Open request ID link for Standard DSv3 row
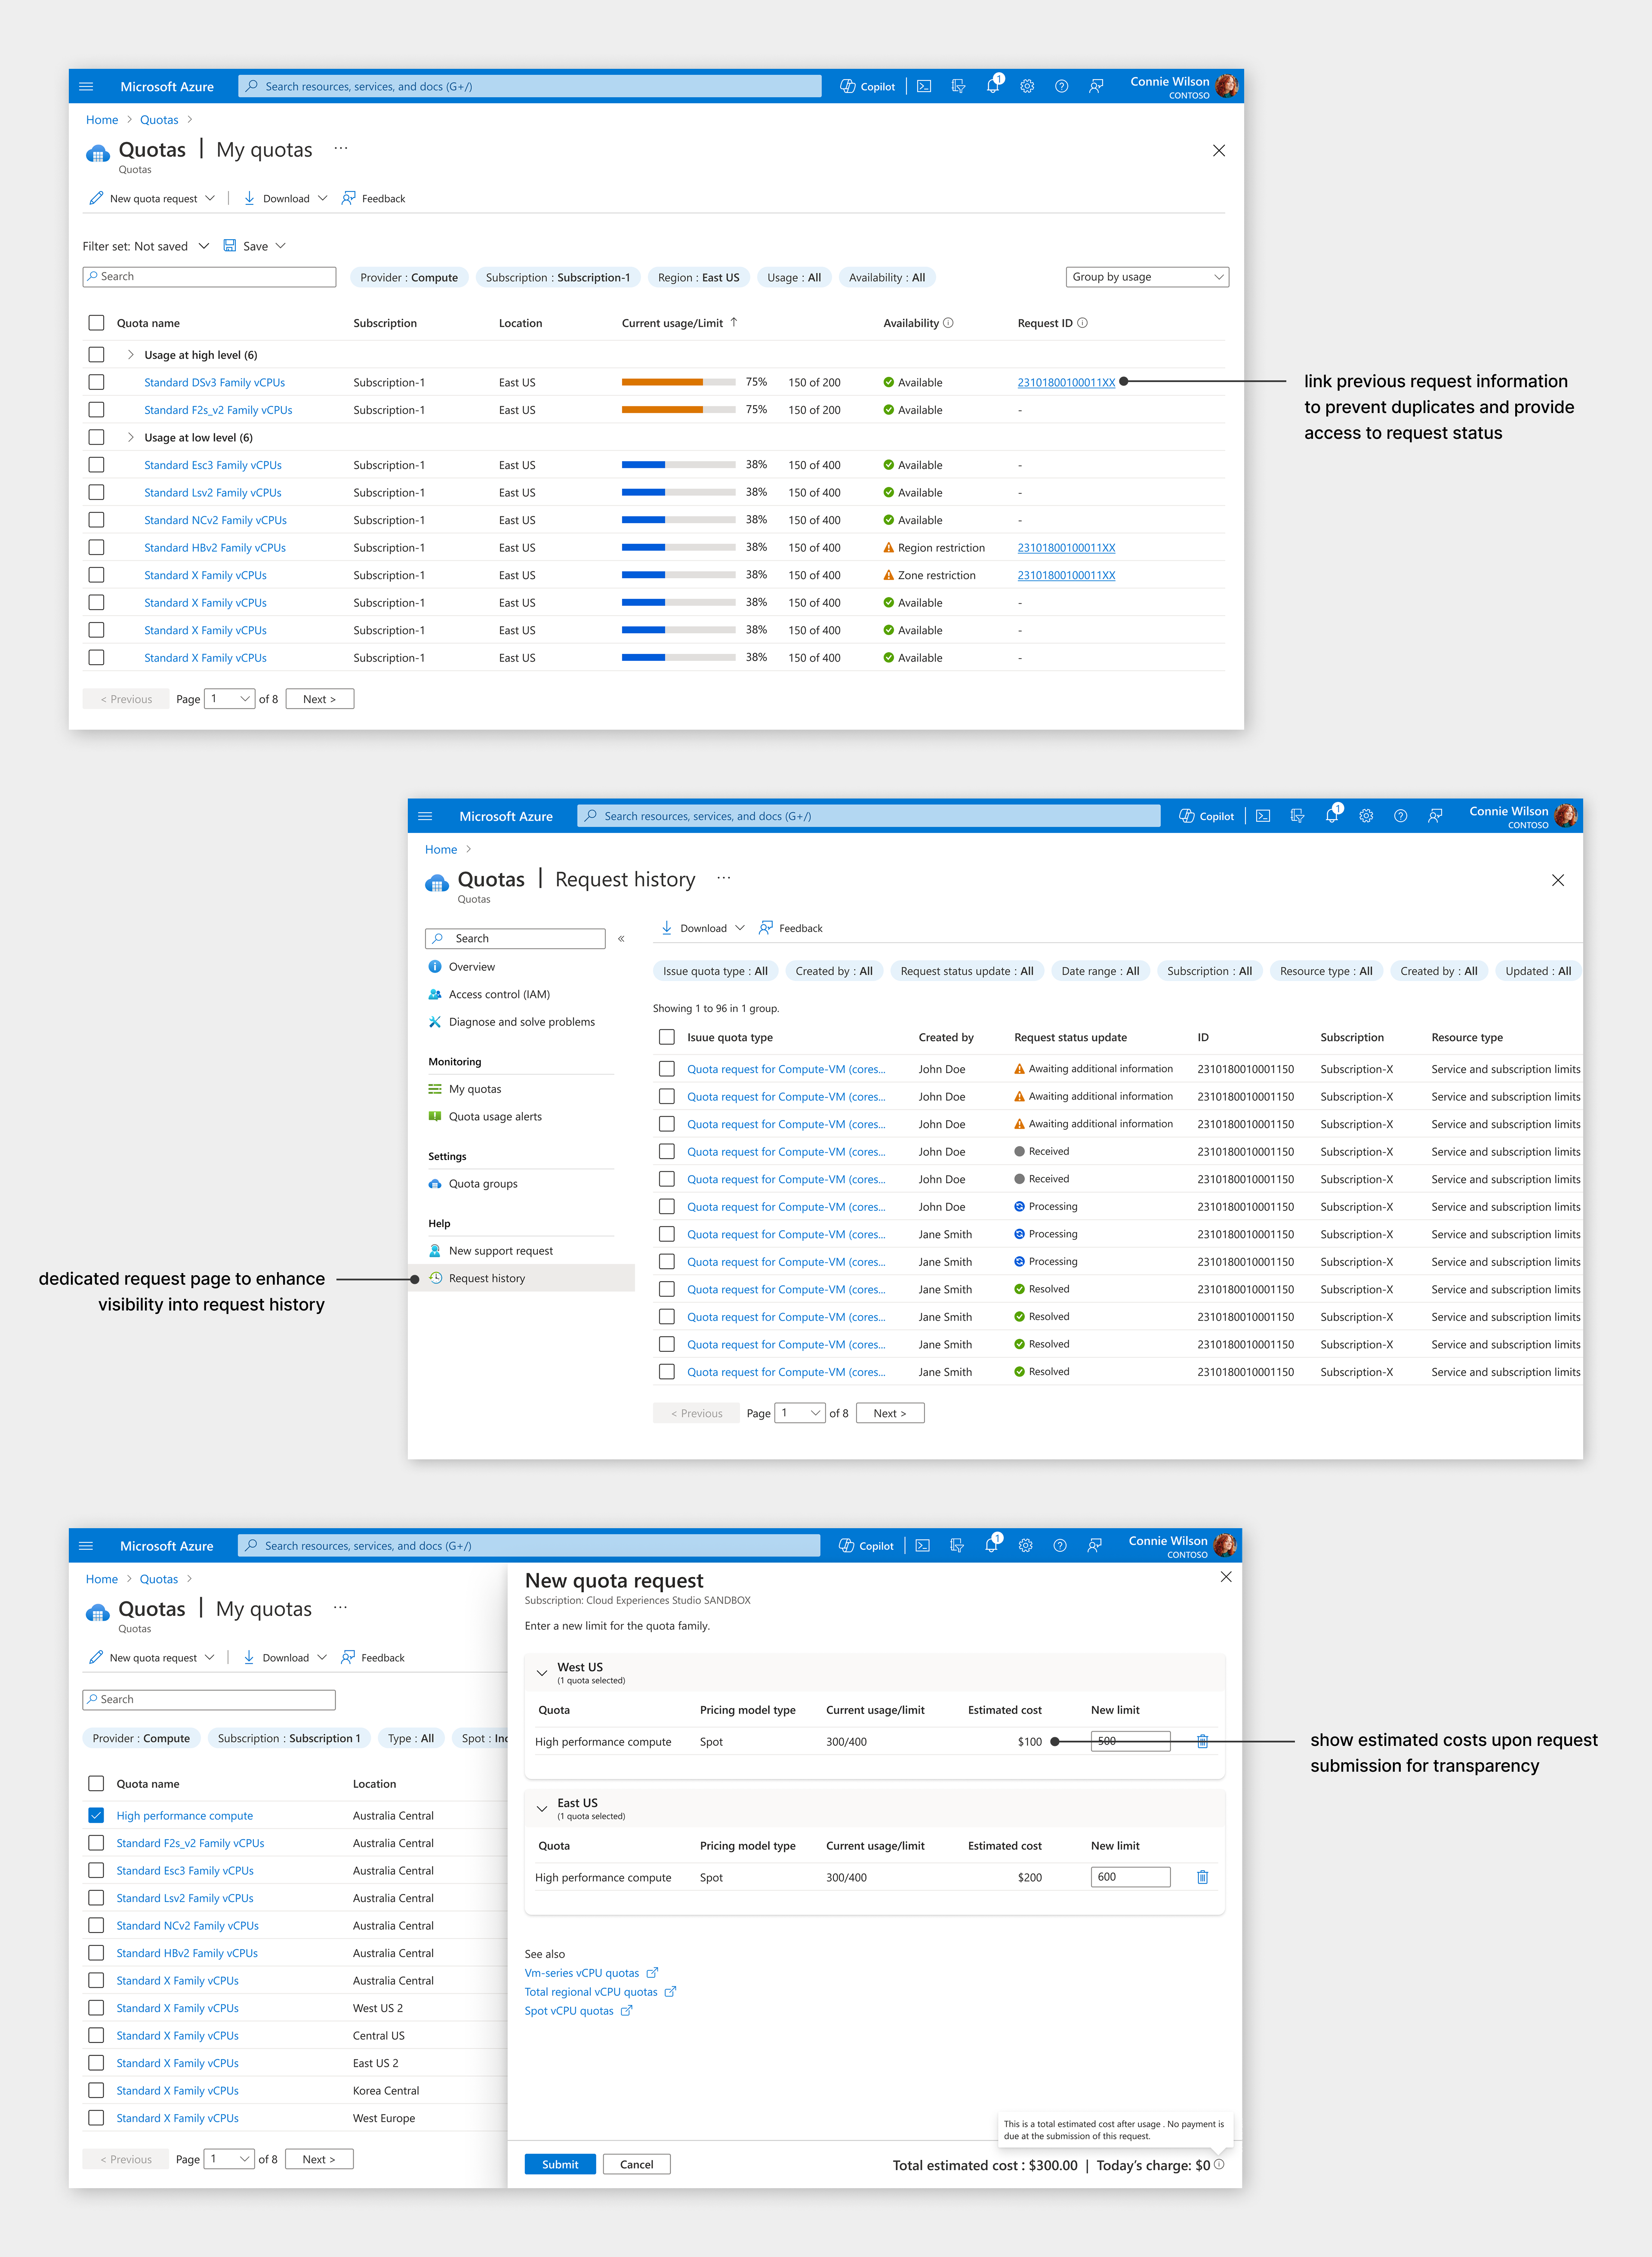 1066,382
